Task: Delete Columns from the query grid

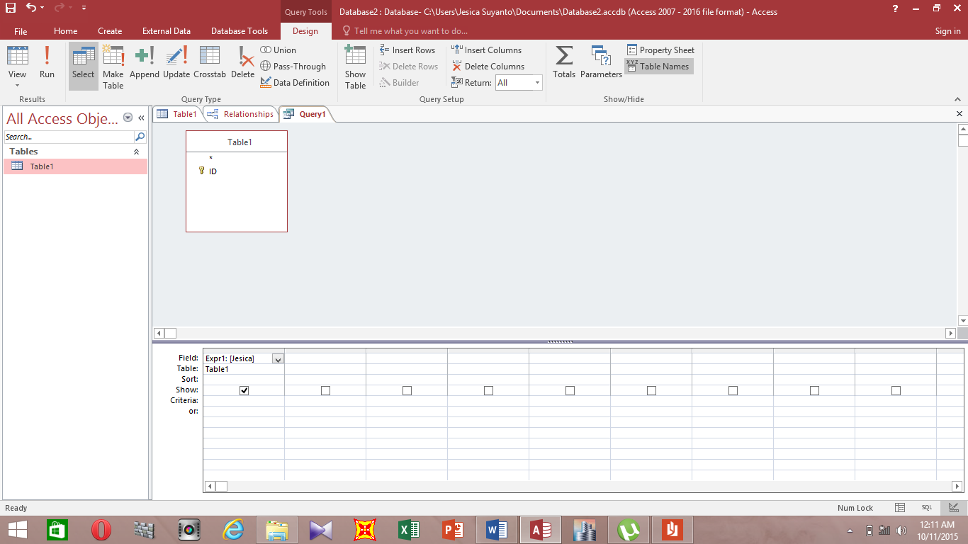Action: 488,67
